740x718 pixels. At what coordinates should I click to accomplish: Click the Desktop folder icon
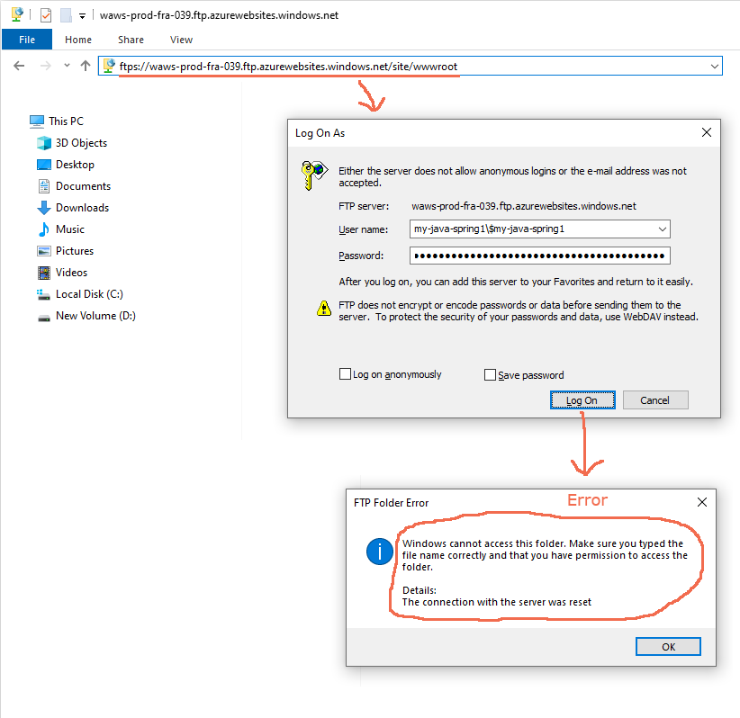coord(44,165)
